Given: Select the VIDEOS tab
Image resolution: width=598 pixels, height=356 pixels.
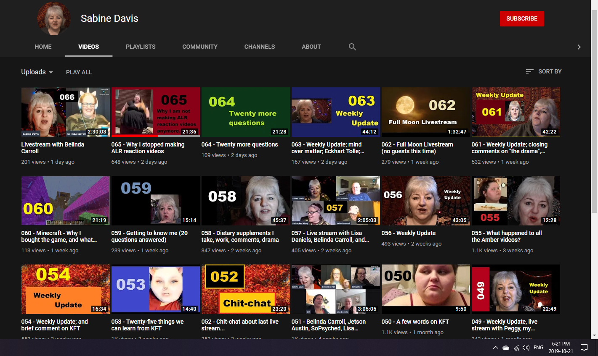Looking at the screenshot, I should [88, 47].
